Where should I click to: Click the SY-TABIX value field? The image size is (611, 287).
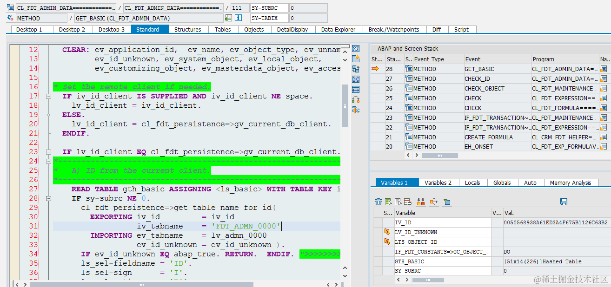coord(308,18)
